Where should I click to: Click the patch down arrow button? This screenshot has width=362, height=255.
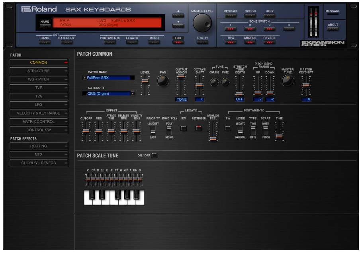click(178, 26)
